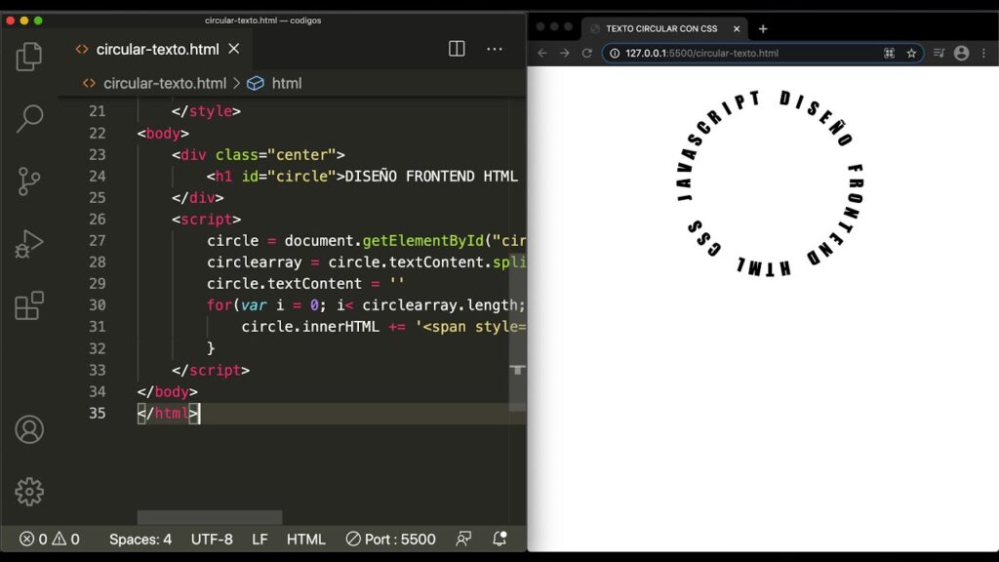
Task: Open the Manage gear settings
Action: (x=29, y=491)
